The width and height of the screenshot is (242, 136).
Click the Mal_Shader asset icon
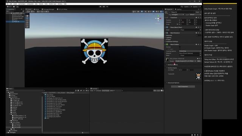click(x=45, y=95)
